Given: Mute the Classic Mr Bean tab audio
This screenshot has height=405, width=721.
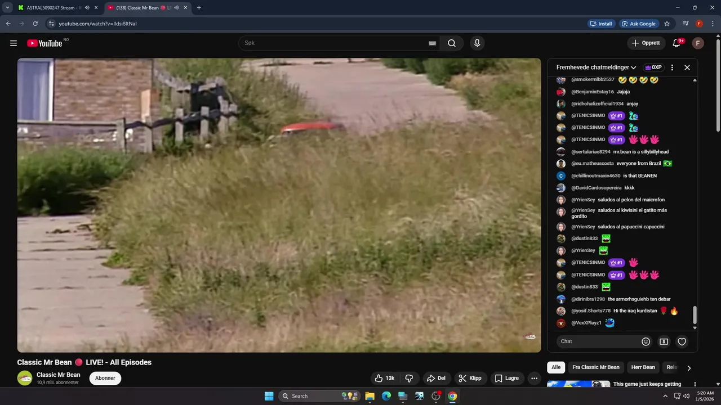Looking at the screenshot, I should (x=176, y=8).
